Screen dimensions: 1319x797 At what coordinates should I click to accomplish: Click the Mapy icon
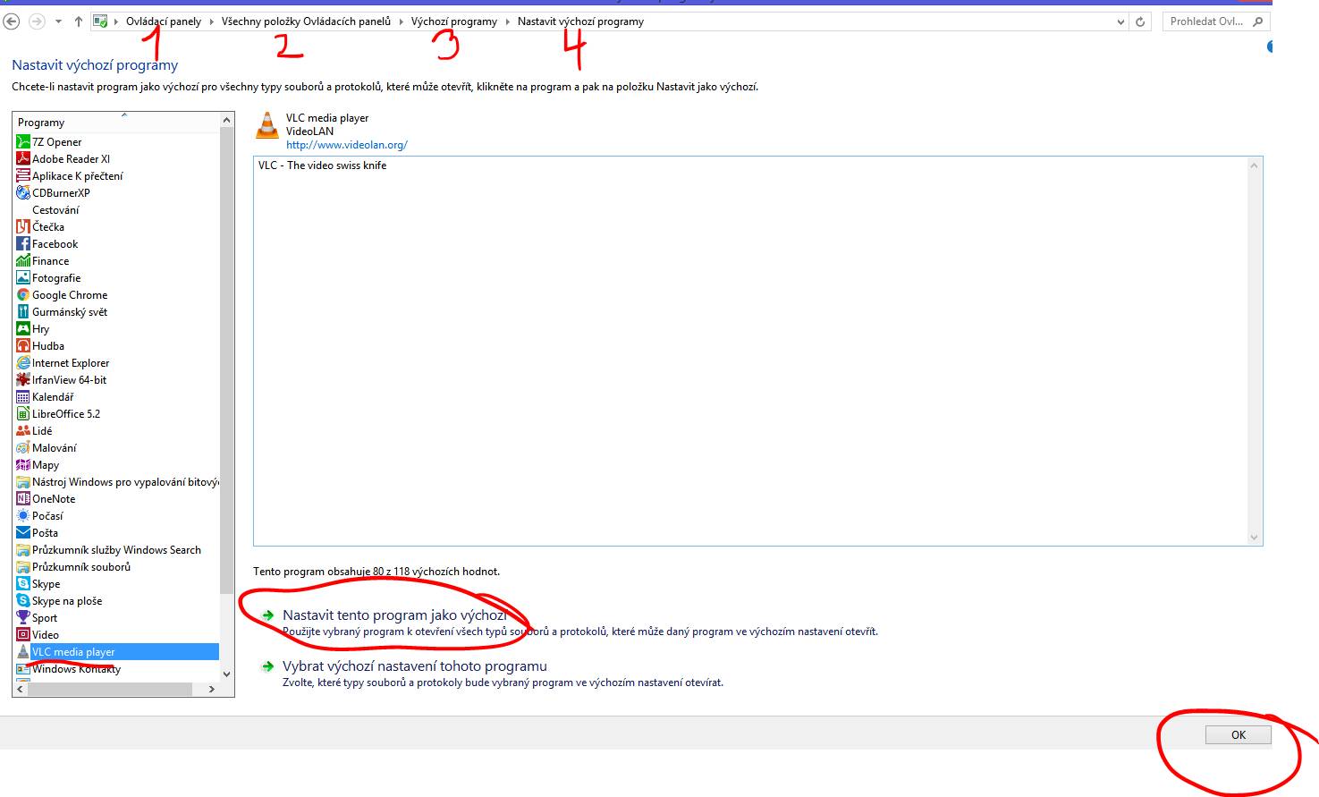click(23, 464)
